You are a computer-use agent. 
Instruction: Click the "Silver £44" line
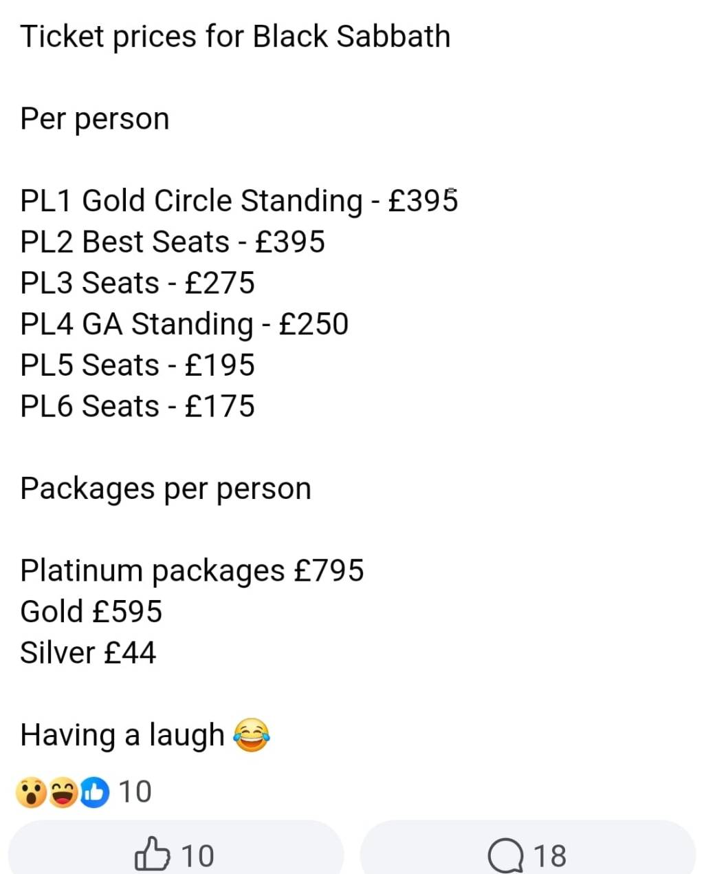pyautogui.click(x=88, y=653)
